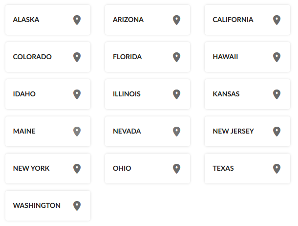The image size is (298, 226).
Task: Select the pin icon beside Maine
Action: pyautogui.click(x=77, y=131)
